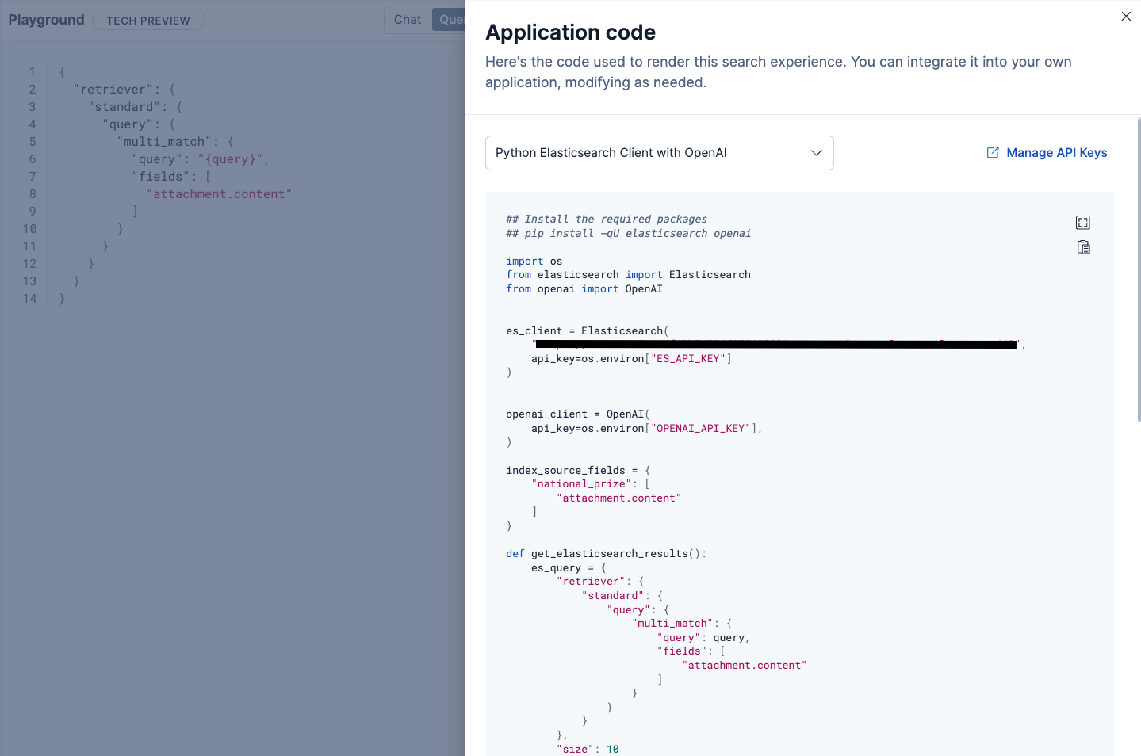This screenshot has height=756, width=1141.
Task: Click the external link icon beside Manage API Keys
Action: click(x=993, y=152)
